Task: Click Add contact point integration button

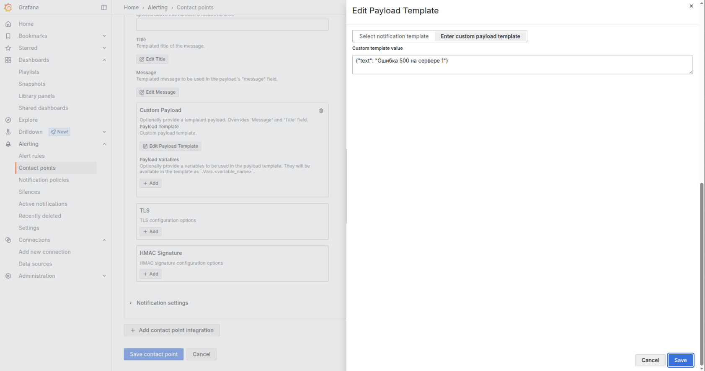Action: (x=172, y=330)
